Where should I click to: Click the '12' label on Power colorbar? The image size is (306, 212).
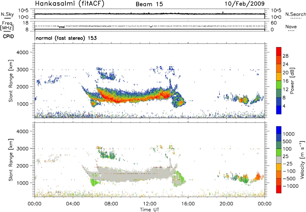coord(285,90)
